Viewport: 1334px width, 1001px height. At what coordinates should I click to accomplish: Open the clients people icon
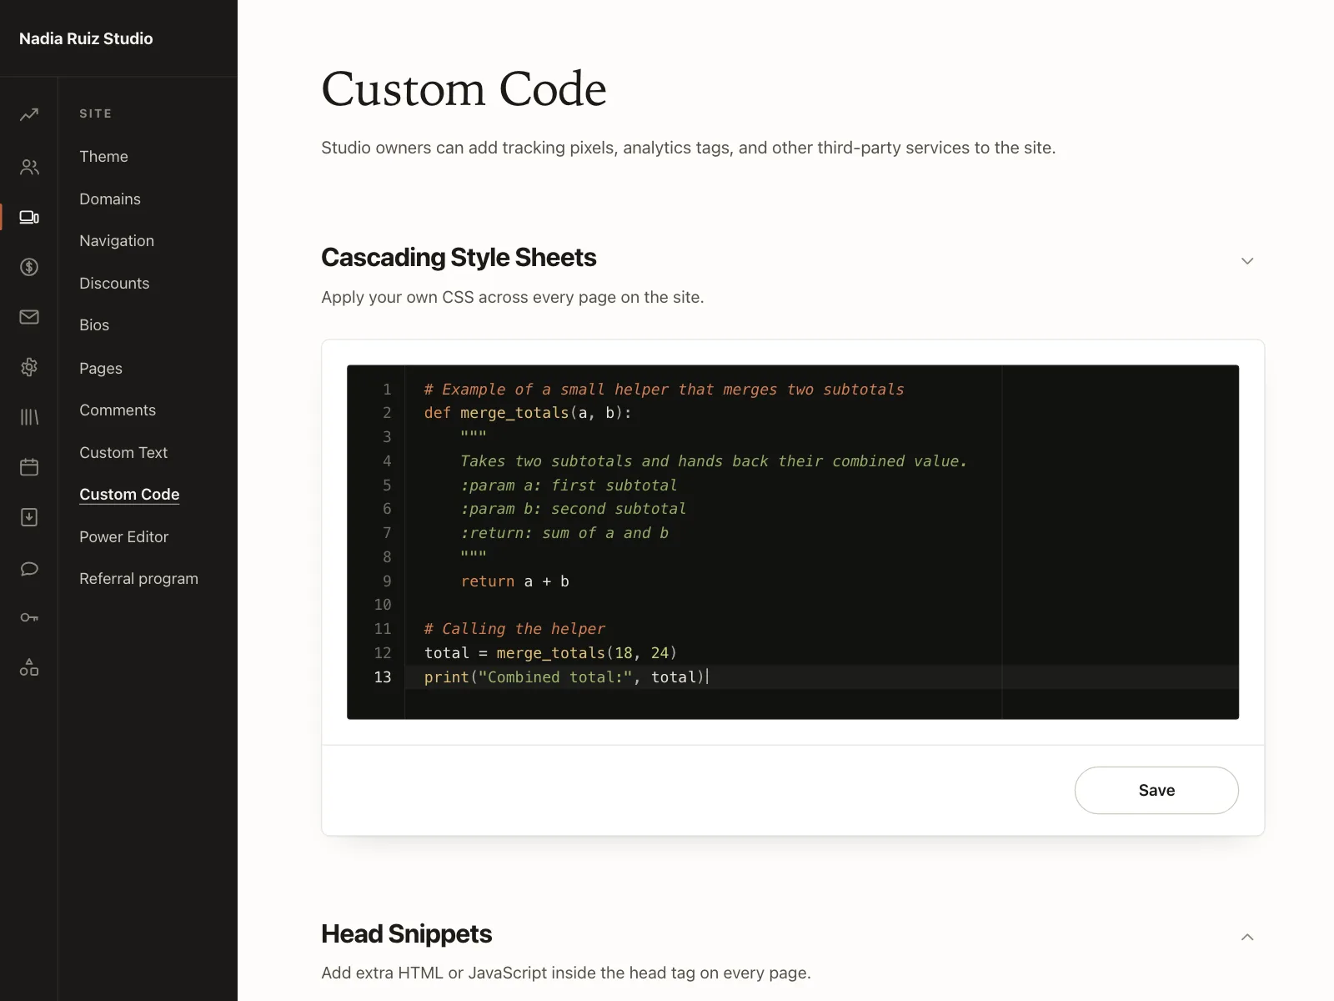click(x=29, y=167)
